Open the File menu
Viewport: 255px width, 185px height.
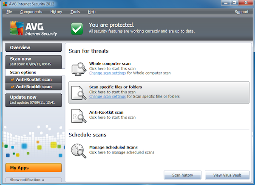point(9,12)
